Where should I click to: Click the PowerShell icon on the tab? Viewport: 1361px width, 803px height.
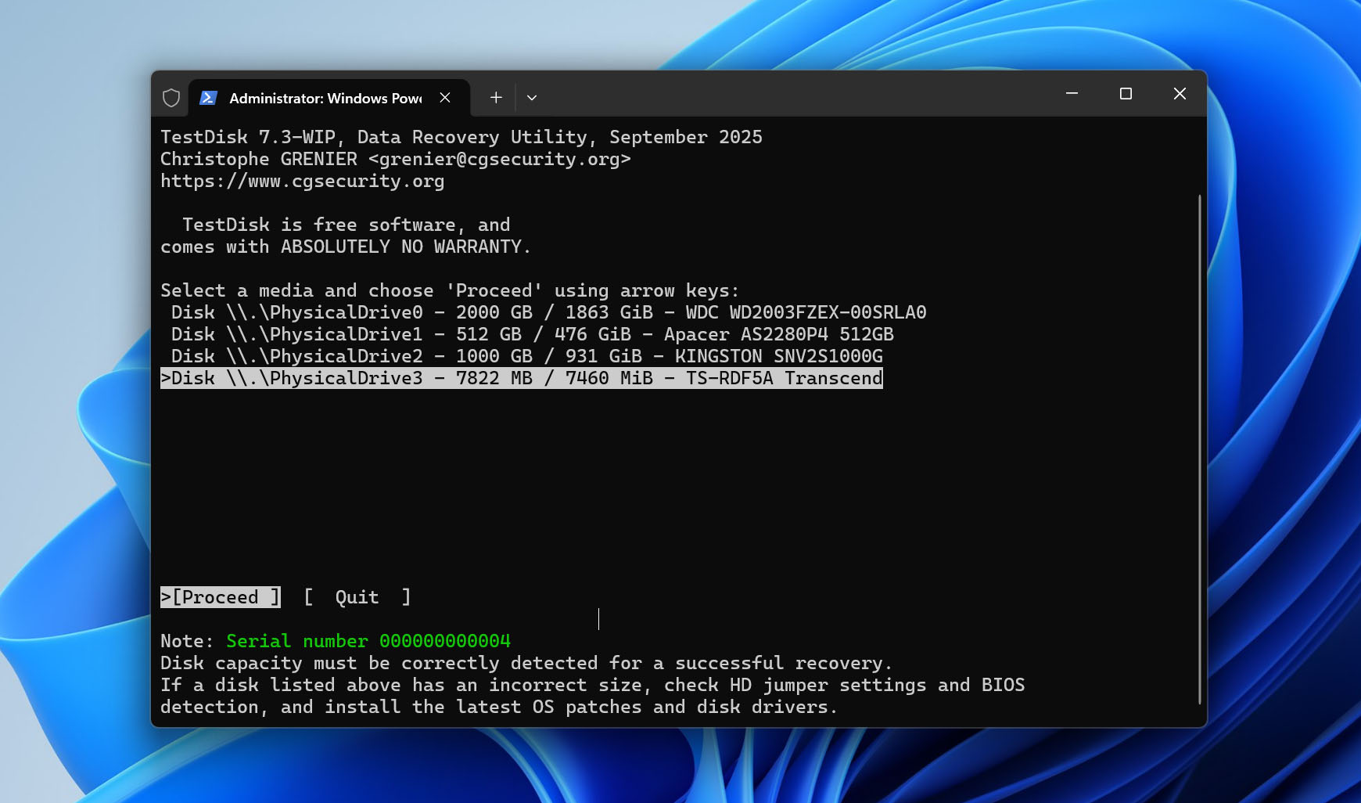click(208, 98)
